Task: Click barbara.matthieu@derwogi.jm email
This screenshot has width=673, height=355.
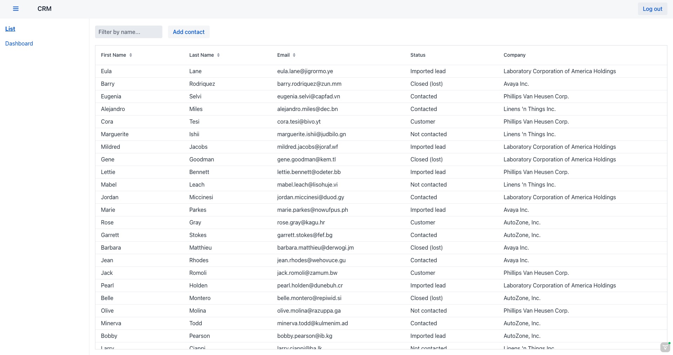Action: (x=315, y=248)
